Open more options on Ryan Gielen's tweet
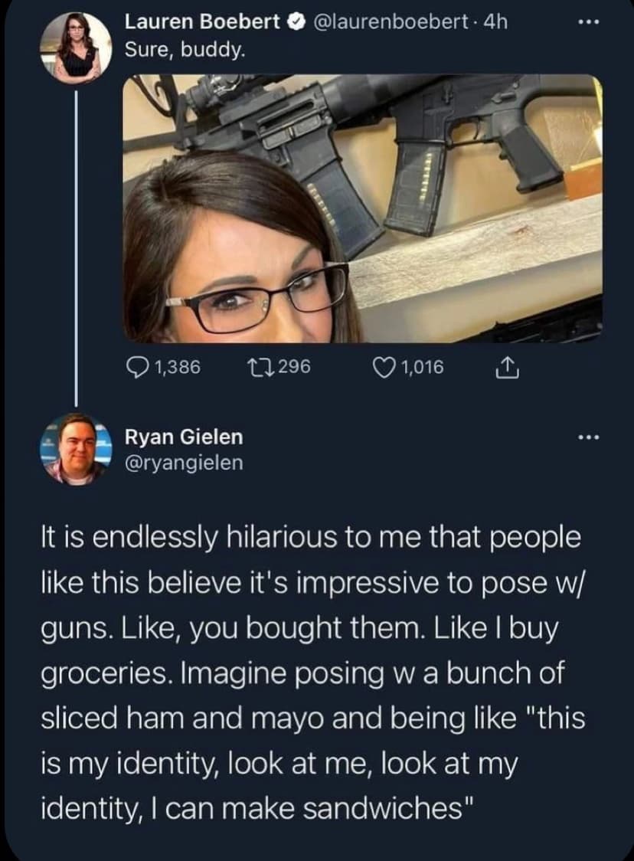This screenshot has height=861, width=634. click(587, 438)
